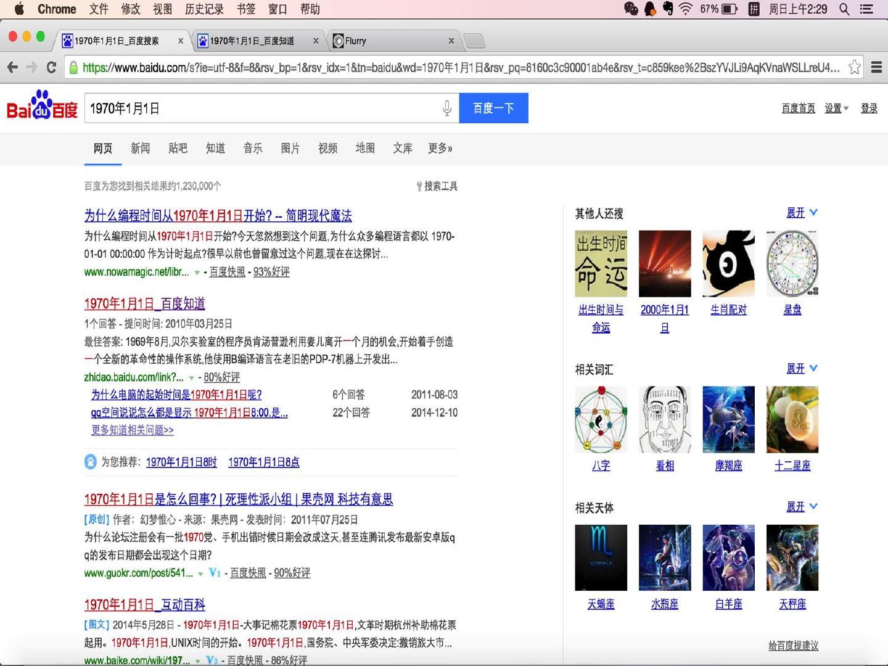
Task: Close the 1970年1月1日_百度知道 tab
Action: (316, 41)
